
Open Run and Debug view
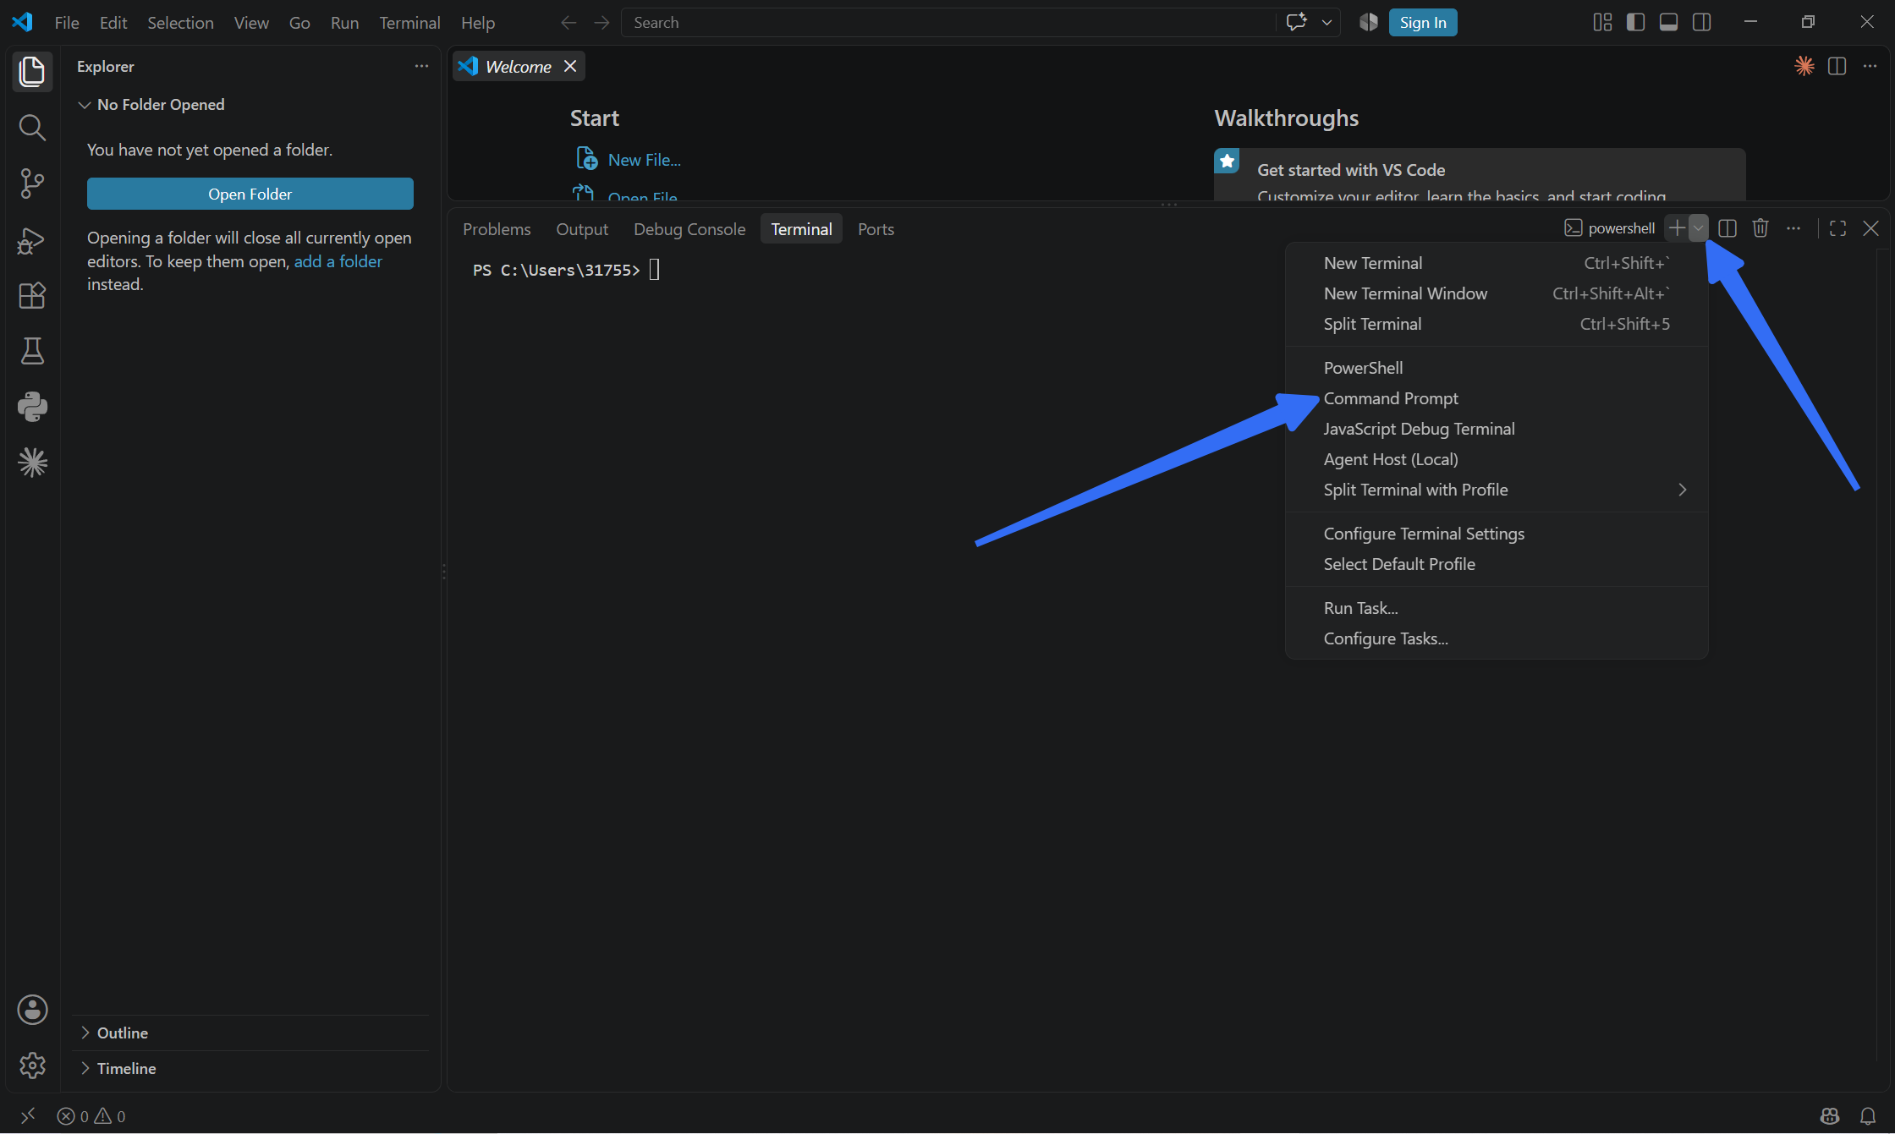[x=32, y=240]
